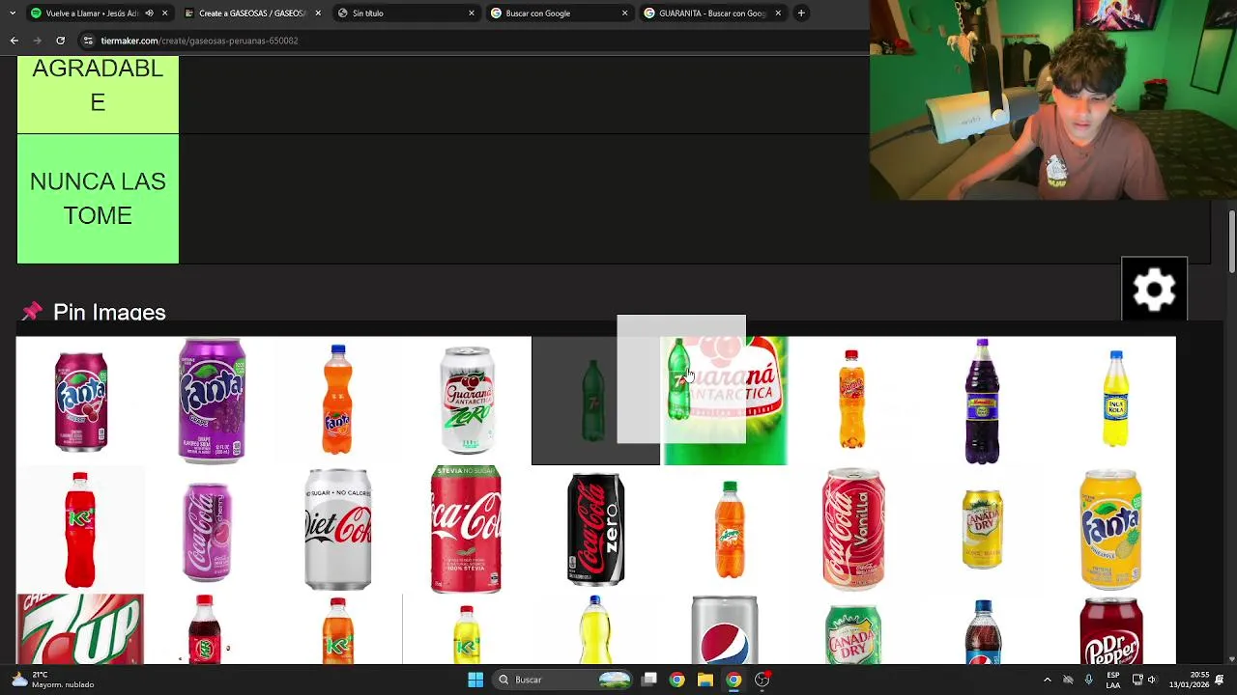Click the page vertical scrollbar thumb
Screen dimensions: 1237x695
(1232, 241)
